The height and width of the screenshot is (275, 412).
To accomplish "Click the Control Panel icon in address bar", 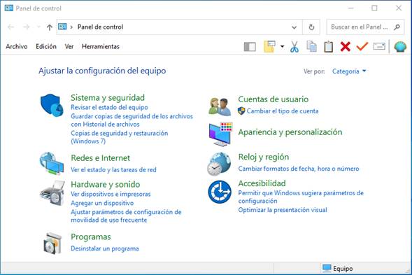I will pos(62,27).
